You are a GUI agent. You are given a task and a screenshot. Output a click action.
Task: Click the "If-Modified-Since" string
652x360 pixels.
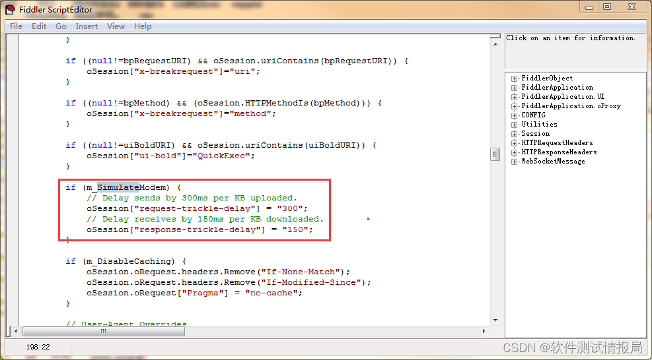[x=311, y=282]
